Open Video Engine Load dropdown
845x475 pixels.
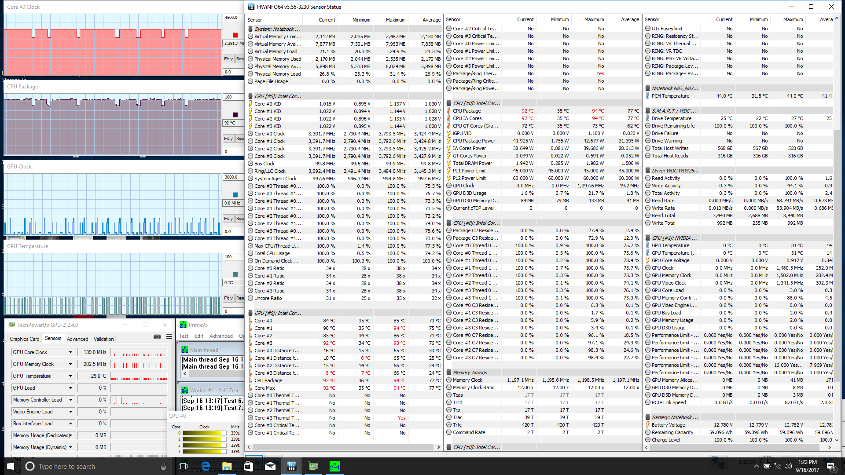tap(70, 412)
